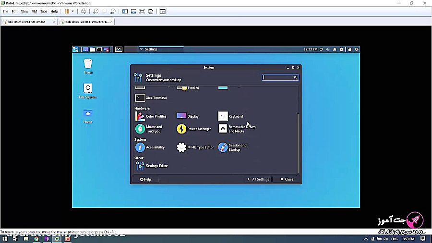Click the ENG language indicator in the taskbar

[394, 239]
